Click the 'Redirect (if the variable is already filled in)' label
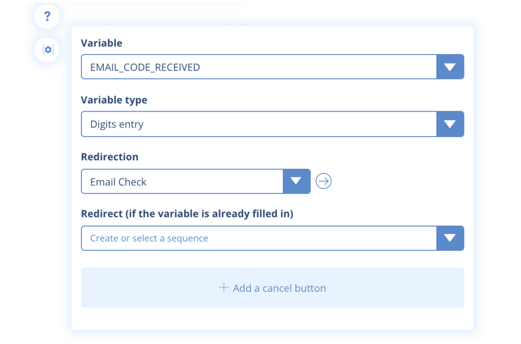 [x=187, y=214]
